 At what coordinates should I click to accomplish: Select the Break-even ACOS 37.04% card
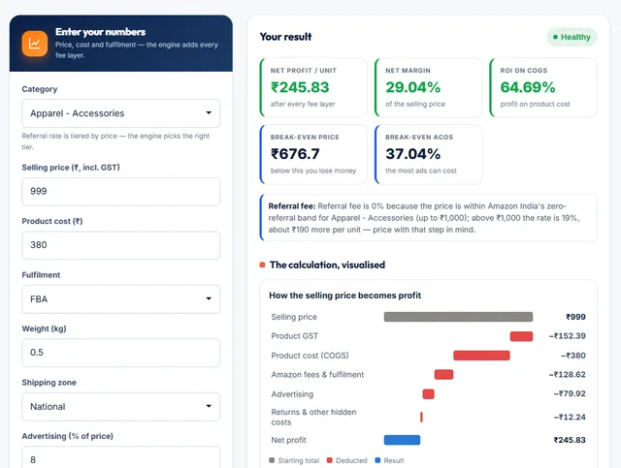428,154
